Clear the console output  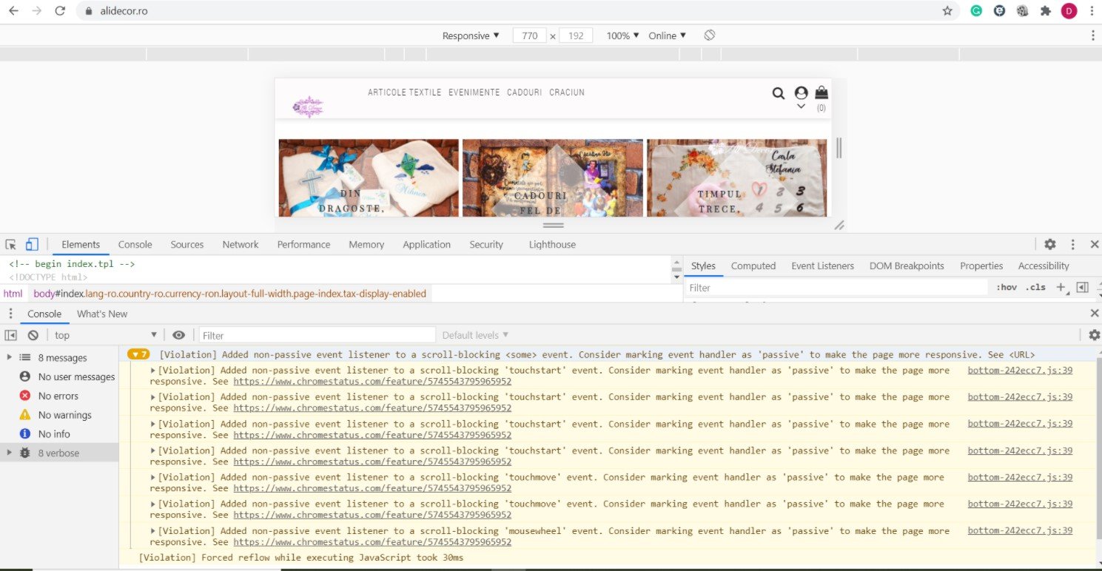(33, 335)
